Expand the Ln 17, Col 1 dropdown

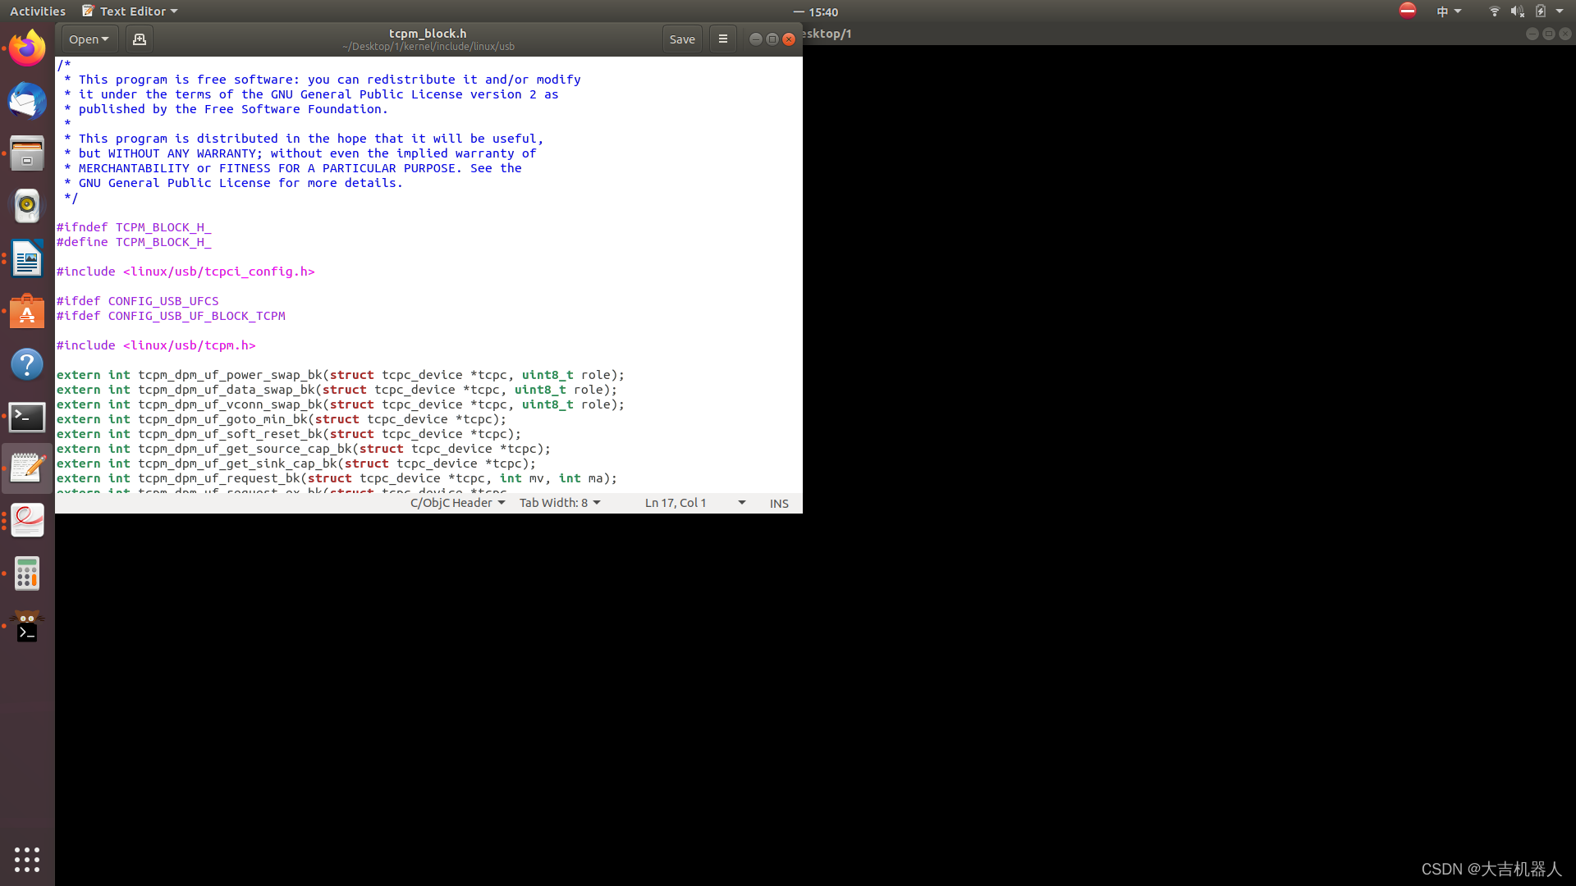(x=694, y=502)
